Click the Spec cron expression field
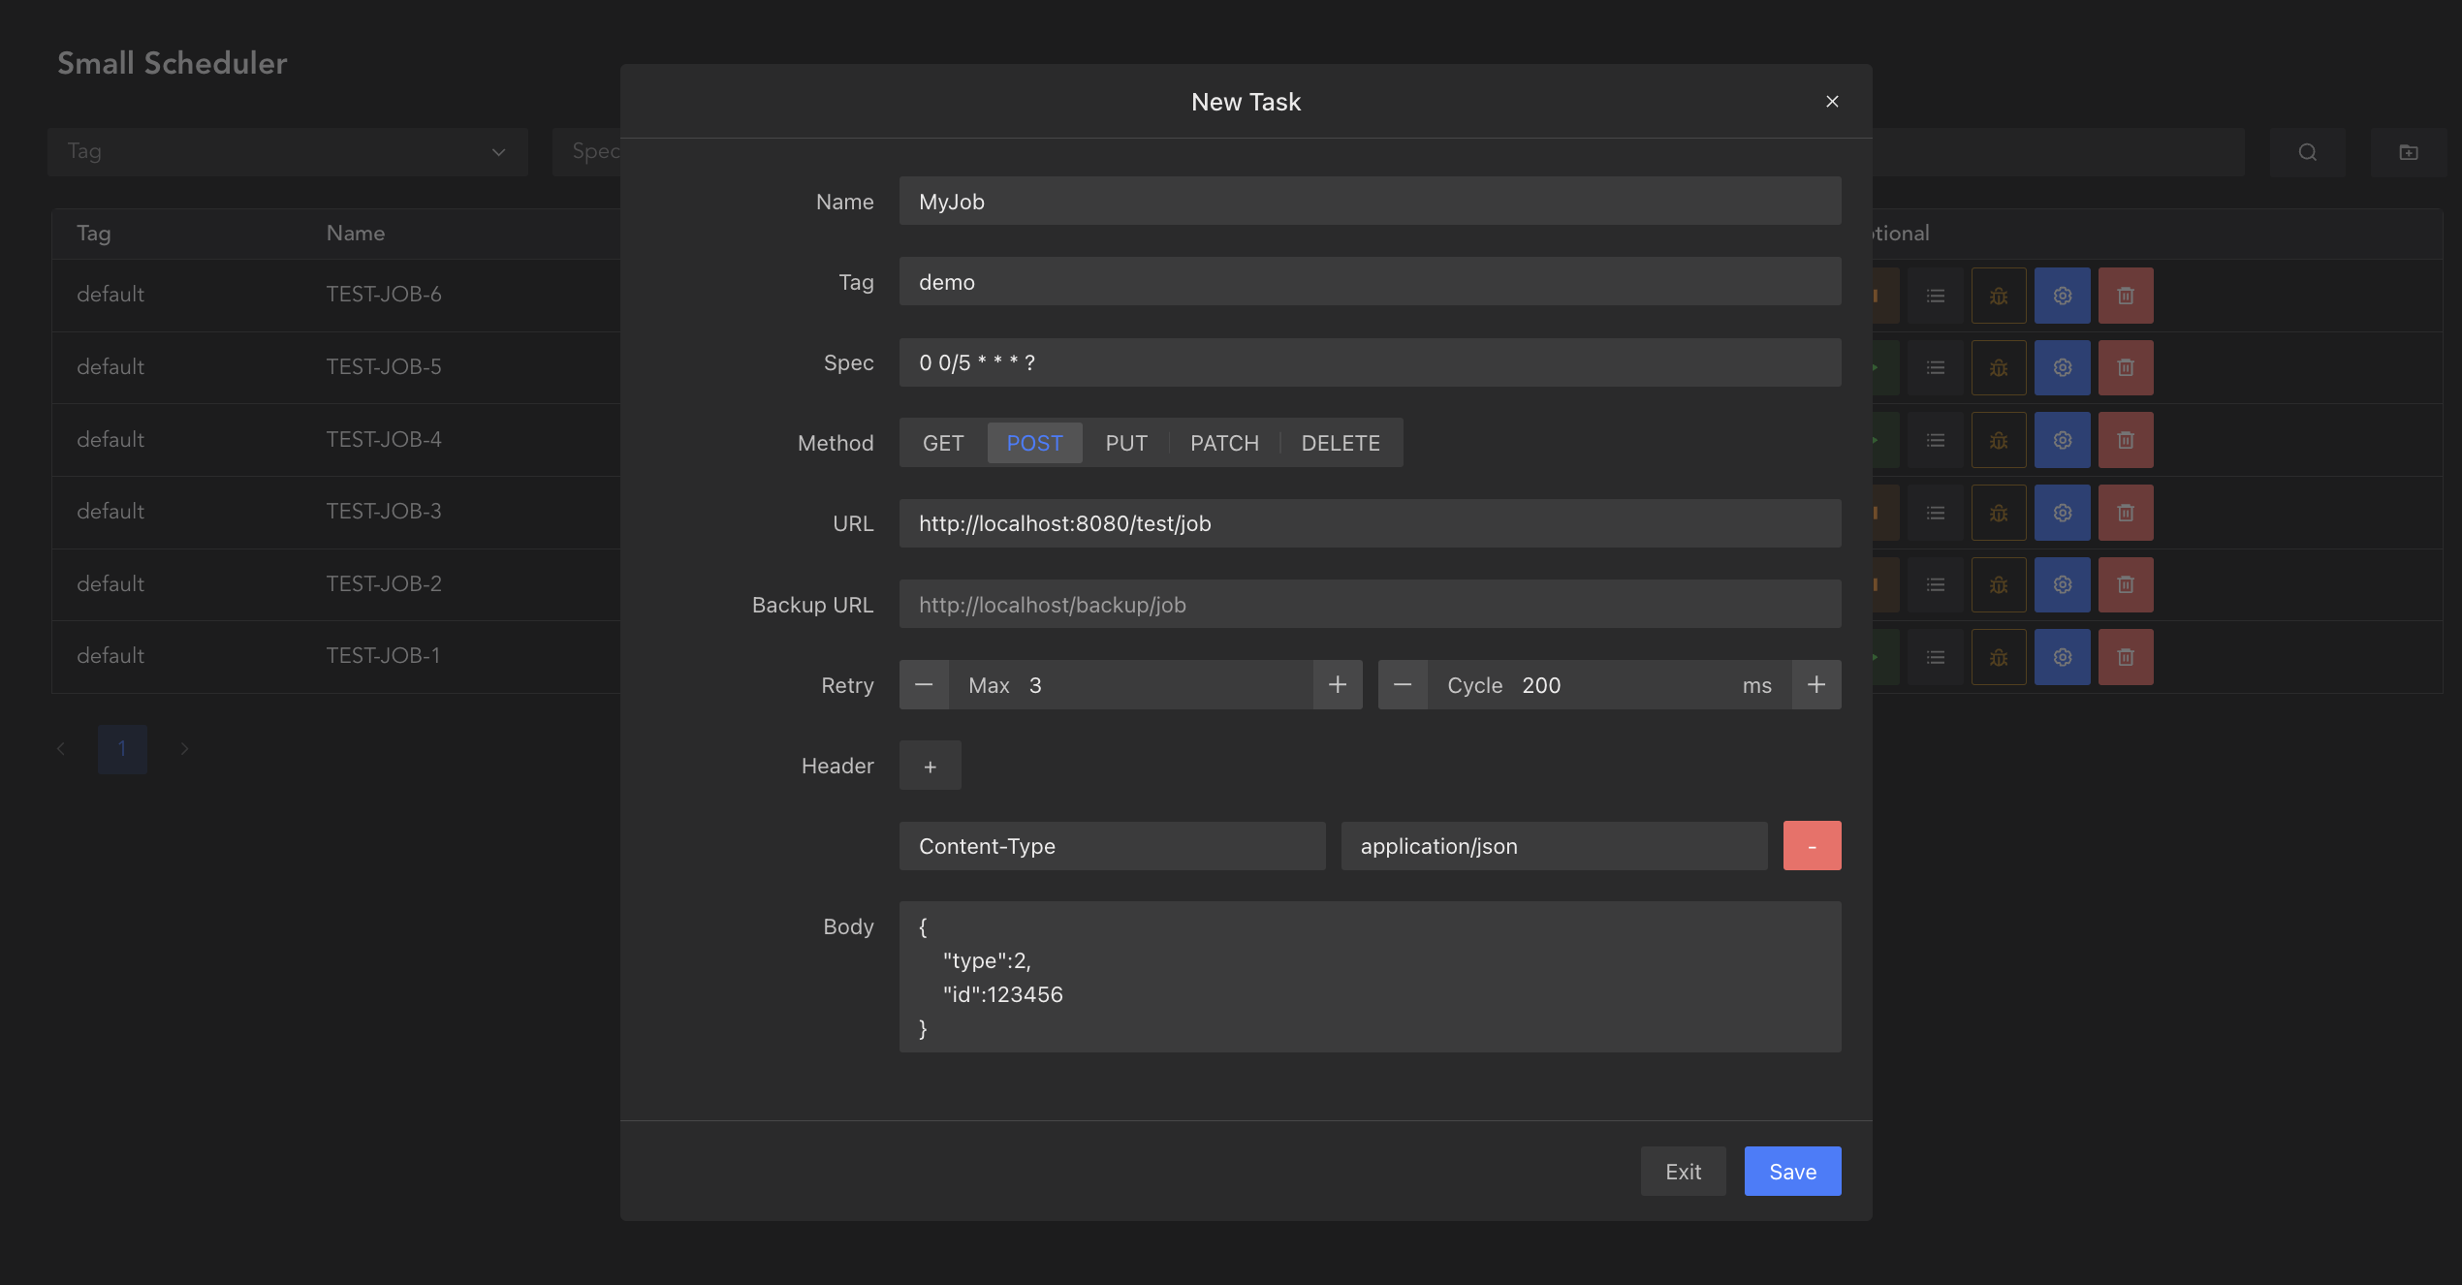 pos(1370,362)
